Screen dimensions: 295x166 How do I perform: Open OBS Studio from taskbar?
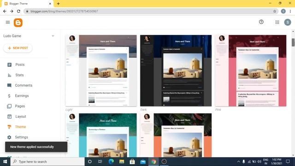tap(164, 162)
